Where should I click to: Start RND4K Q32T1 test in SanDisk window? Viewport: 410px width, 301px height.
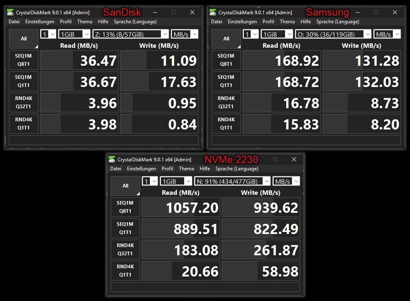click(24, 102)
